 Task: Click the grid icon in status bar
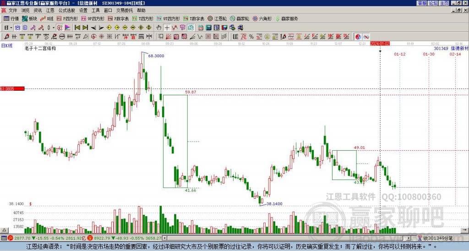pyautogui.click(x=4, y=238)
